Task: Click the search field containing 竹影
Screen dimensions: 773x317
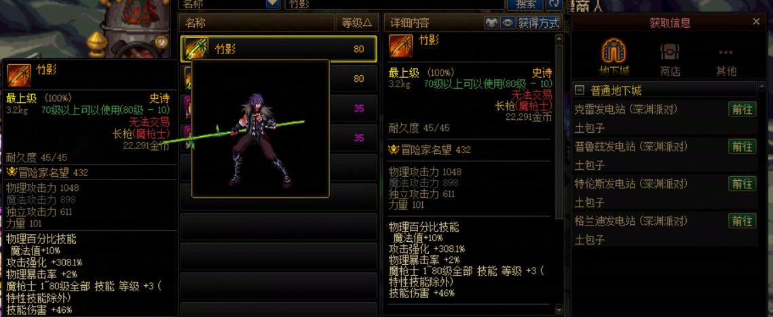Action: pos(394,4)
